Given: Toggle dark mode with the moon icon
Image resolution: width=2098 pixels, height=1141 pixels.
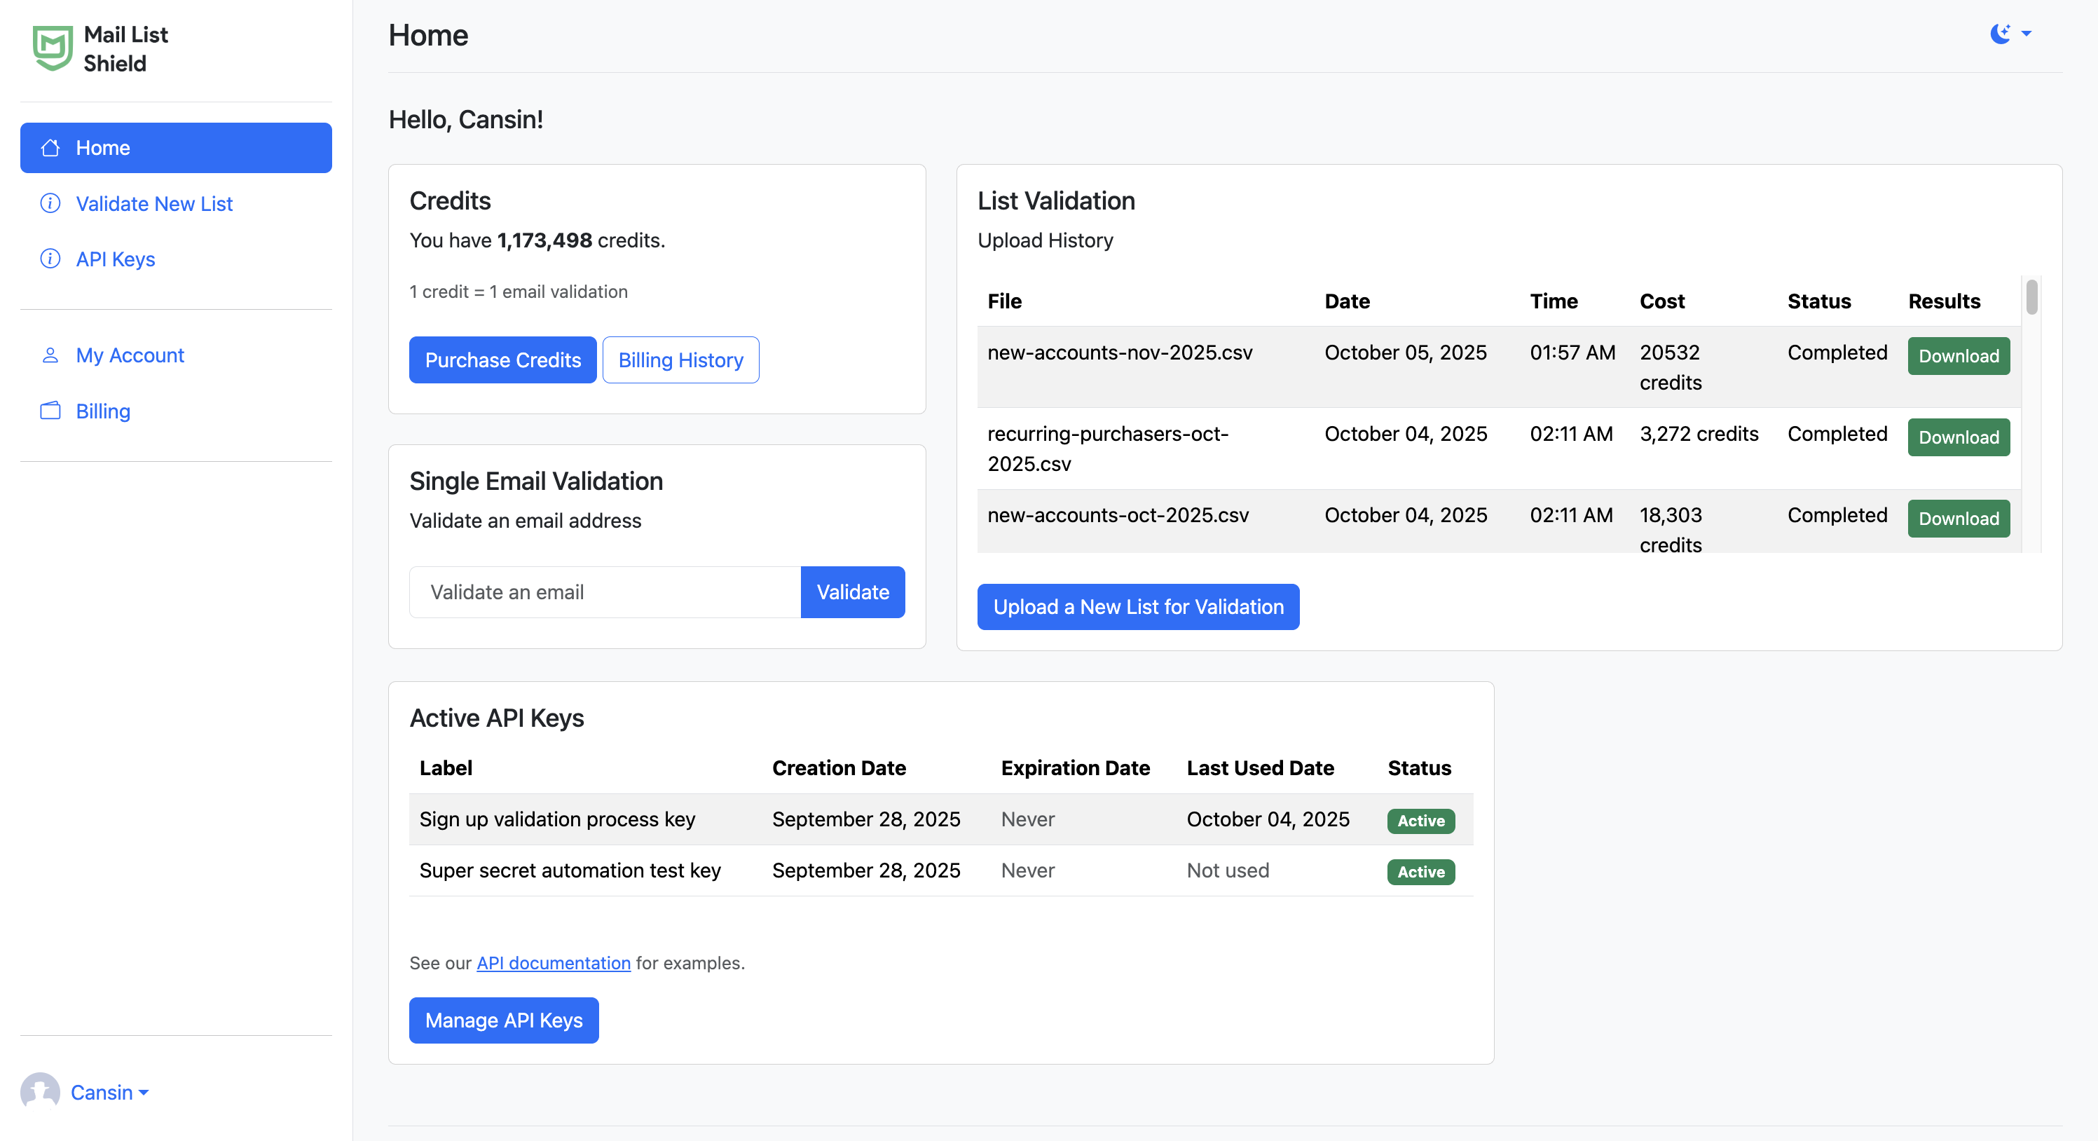Looking at the screenshot, I should coord(1999,34).
